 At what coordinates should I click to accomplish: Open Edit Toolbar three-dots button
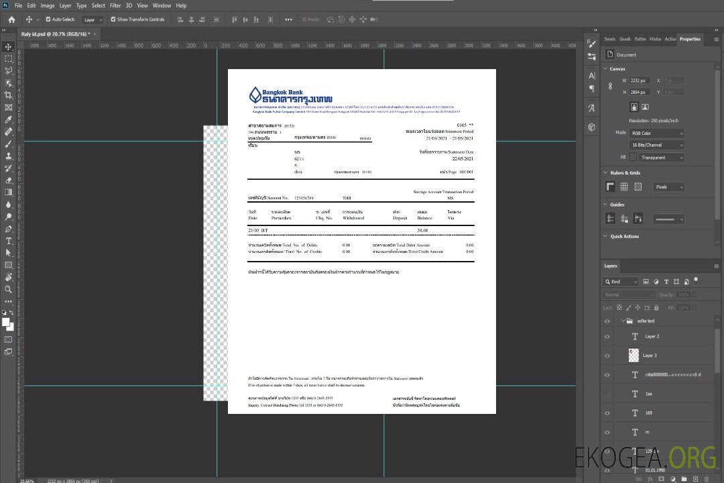pos(8,301)
